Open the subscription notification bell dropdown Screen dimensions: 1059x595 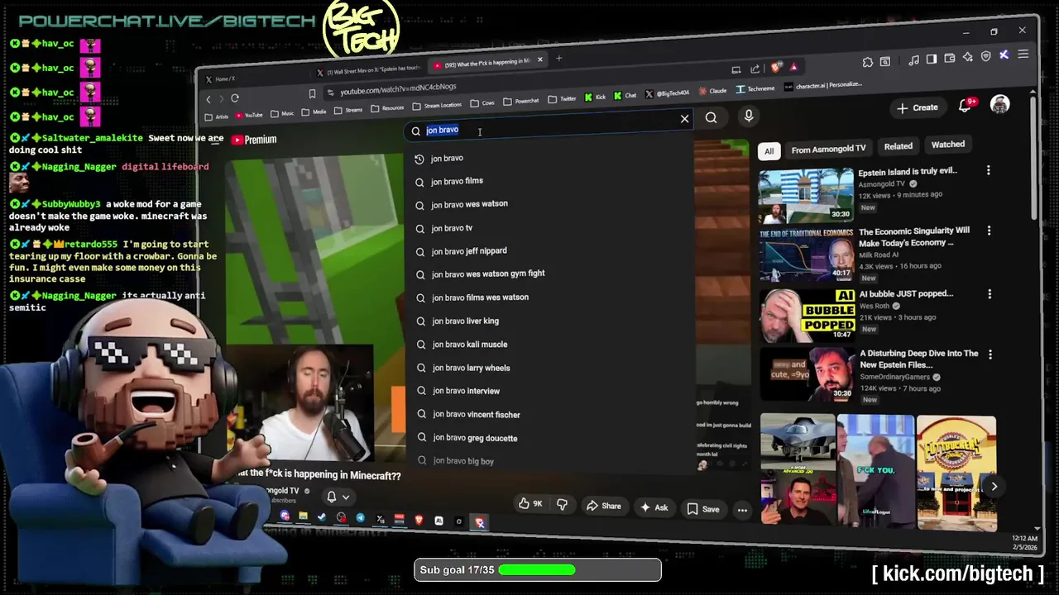[338, 497]
